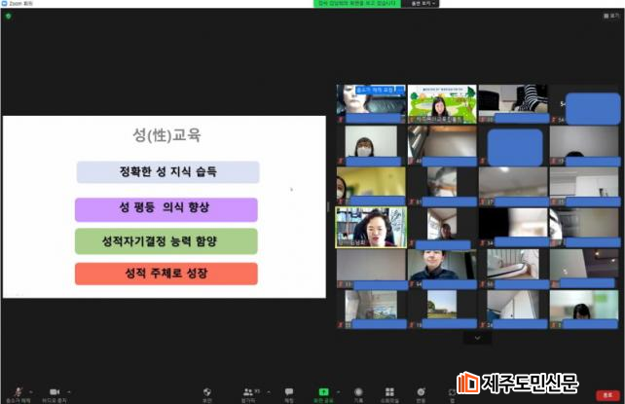This screenshot has height=404, width=625.
Task: Open the Security shield in the toolbar
Action: (207, 391)
